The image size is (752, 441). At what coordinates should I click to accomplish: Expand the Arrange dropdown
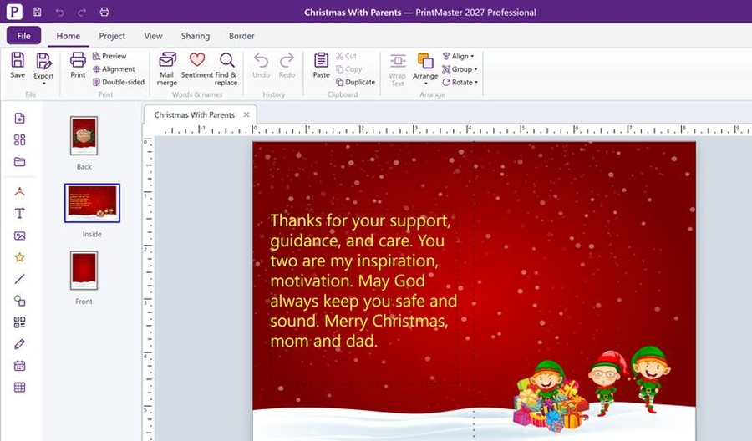(x=425, y=69)
